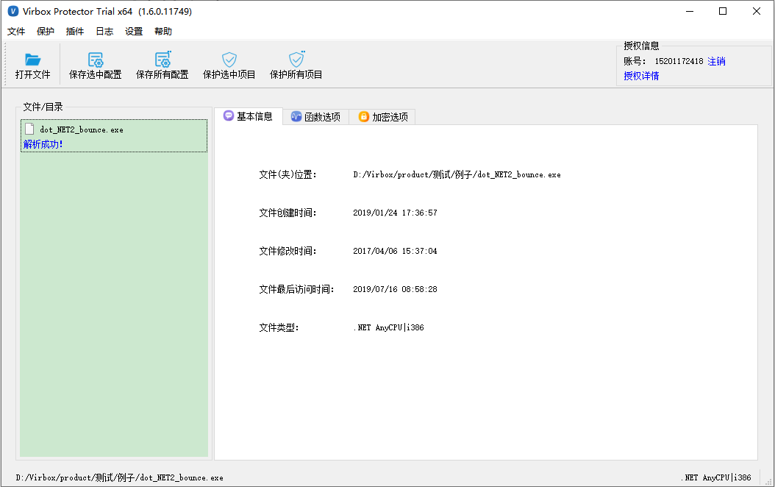
Task: Click last access time 2019/07/16 08:58:28
Action: tap(395, 289)
